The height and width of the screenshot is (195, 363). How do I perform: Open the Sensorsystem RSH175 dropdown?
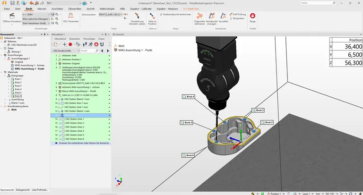click(121, 14)
